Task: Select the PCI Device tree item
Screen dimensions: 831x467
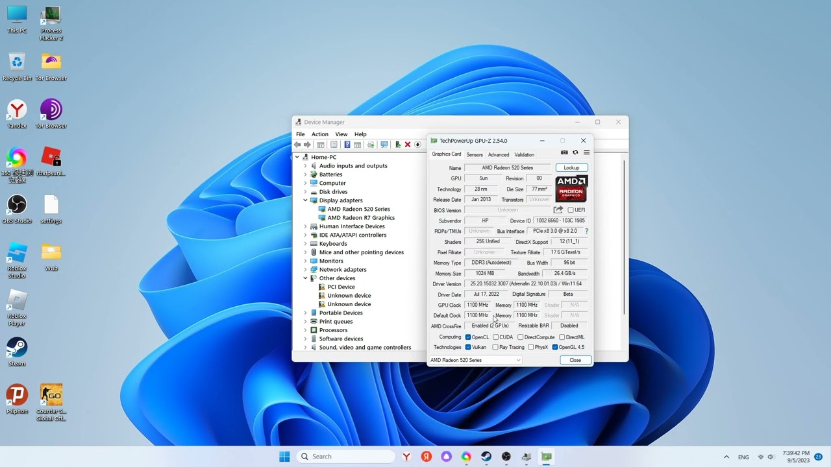Action: click(x=341, y=287)
